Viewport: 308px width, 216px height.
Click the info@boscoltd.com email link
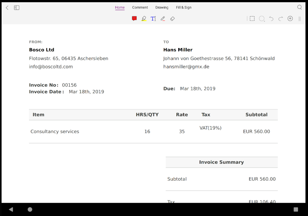click(51, 67)
